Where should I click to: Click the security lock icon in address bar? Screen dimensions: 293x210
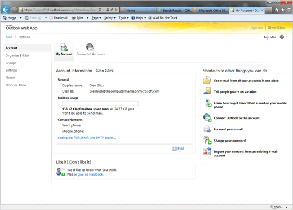point(108,10)
